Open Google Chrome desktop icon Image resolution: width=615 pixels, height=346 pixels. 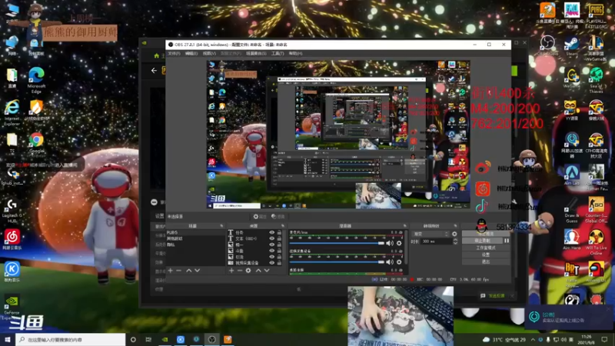36,143
